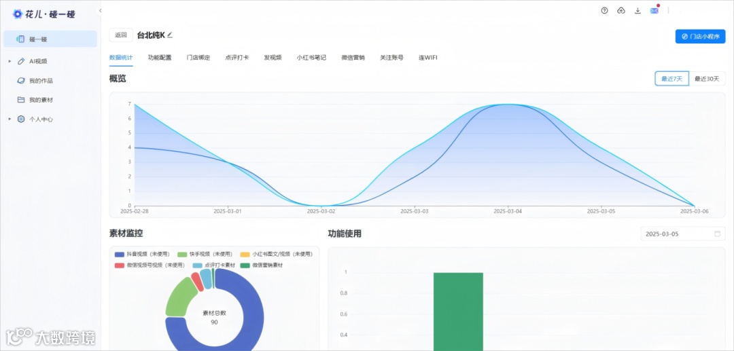Select the 数据统计 tab

121,58
